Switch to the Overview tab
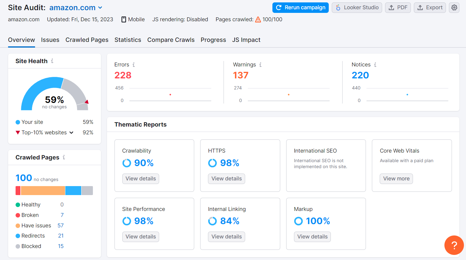Viewport: 466px width, 260px height. [22, 40]
